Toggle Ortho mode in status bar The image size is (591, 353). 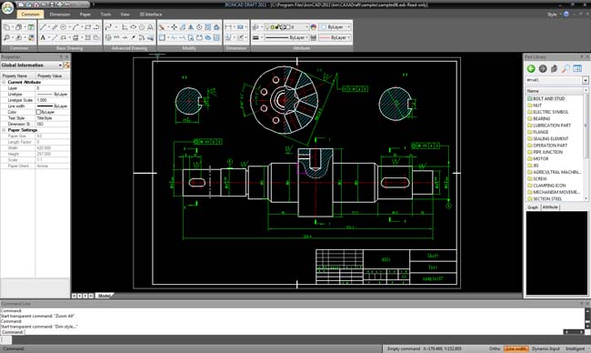coord(495,348)
